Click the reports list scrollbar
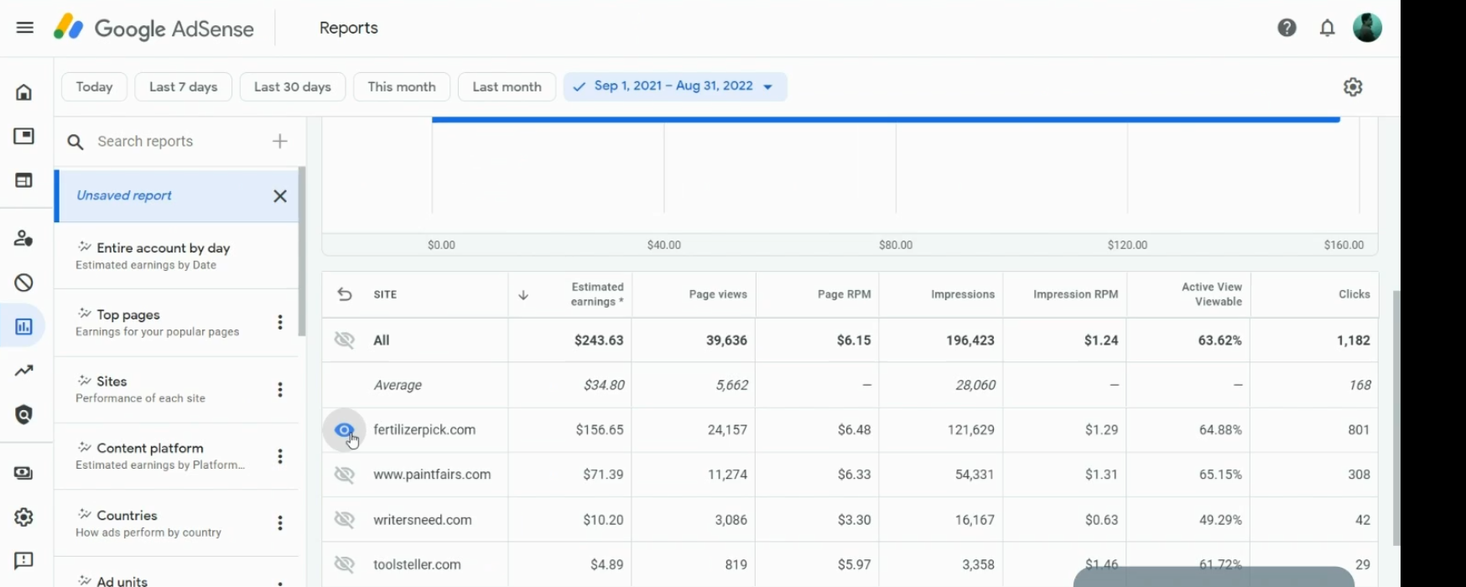Image resolution: width=1466 pixels, height=587 pixels. (x=302, y=251)
